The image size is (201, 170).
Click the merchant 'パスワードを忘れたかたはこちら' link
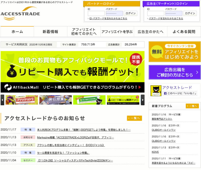coord(166,19)
